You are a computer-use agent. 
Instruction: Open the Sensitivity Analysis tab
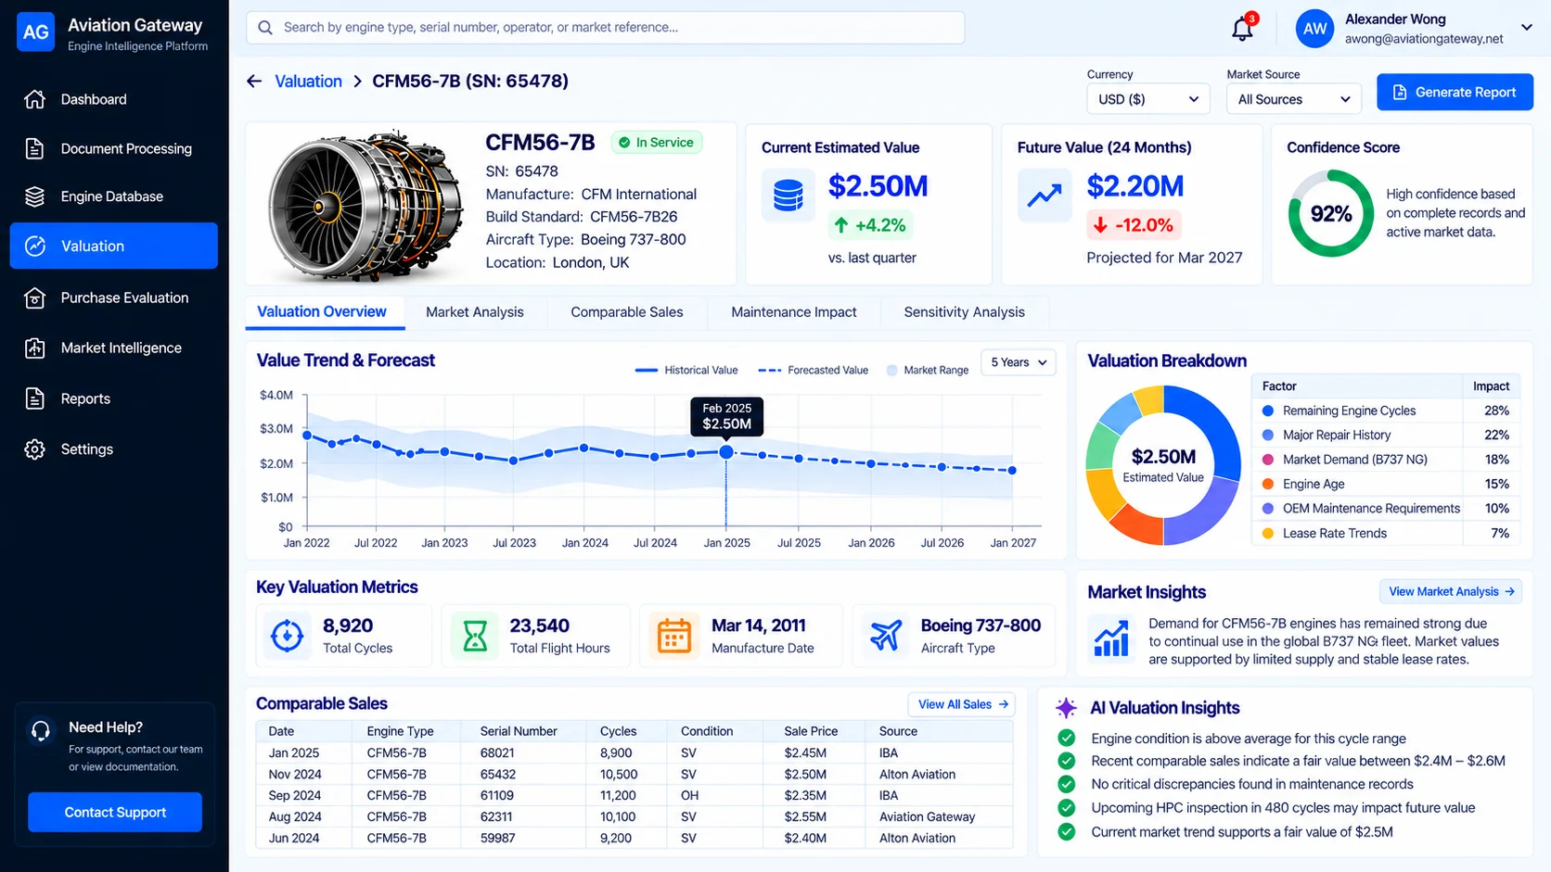point(965,312)
